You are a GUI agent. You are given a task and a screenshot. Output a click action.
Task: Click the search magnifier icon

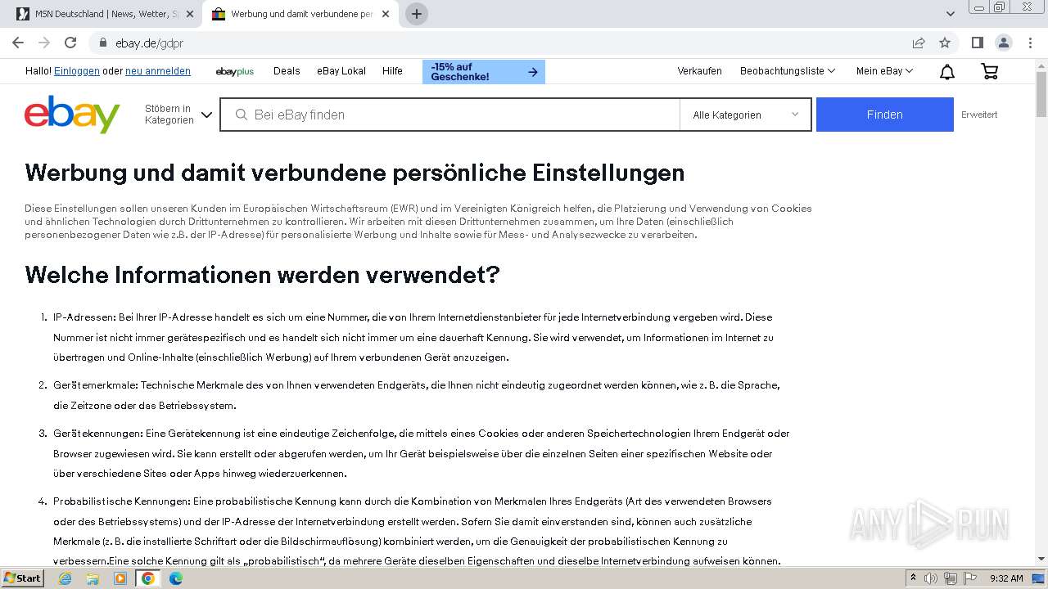coord(242,115)
